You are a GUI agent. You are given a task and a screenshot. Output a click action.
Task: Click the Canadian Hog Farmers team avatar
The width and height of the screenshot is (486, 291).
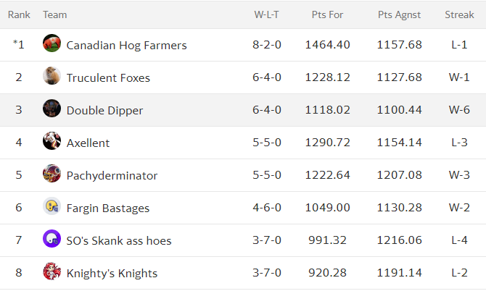click(x=52, y=43)
